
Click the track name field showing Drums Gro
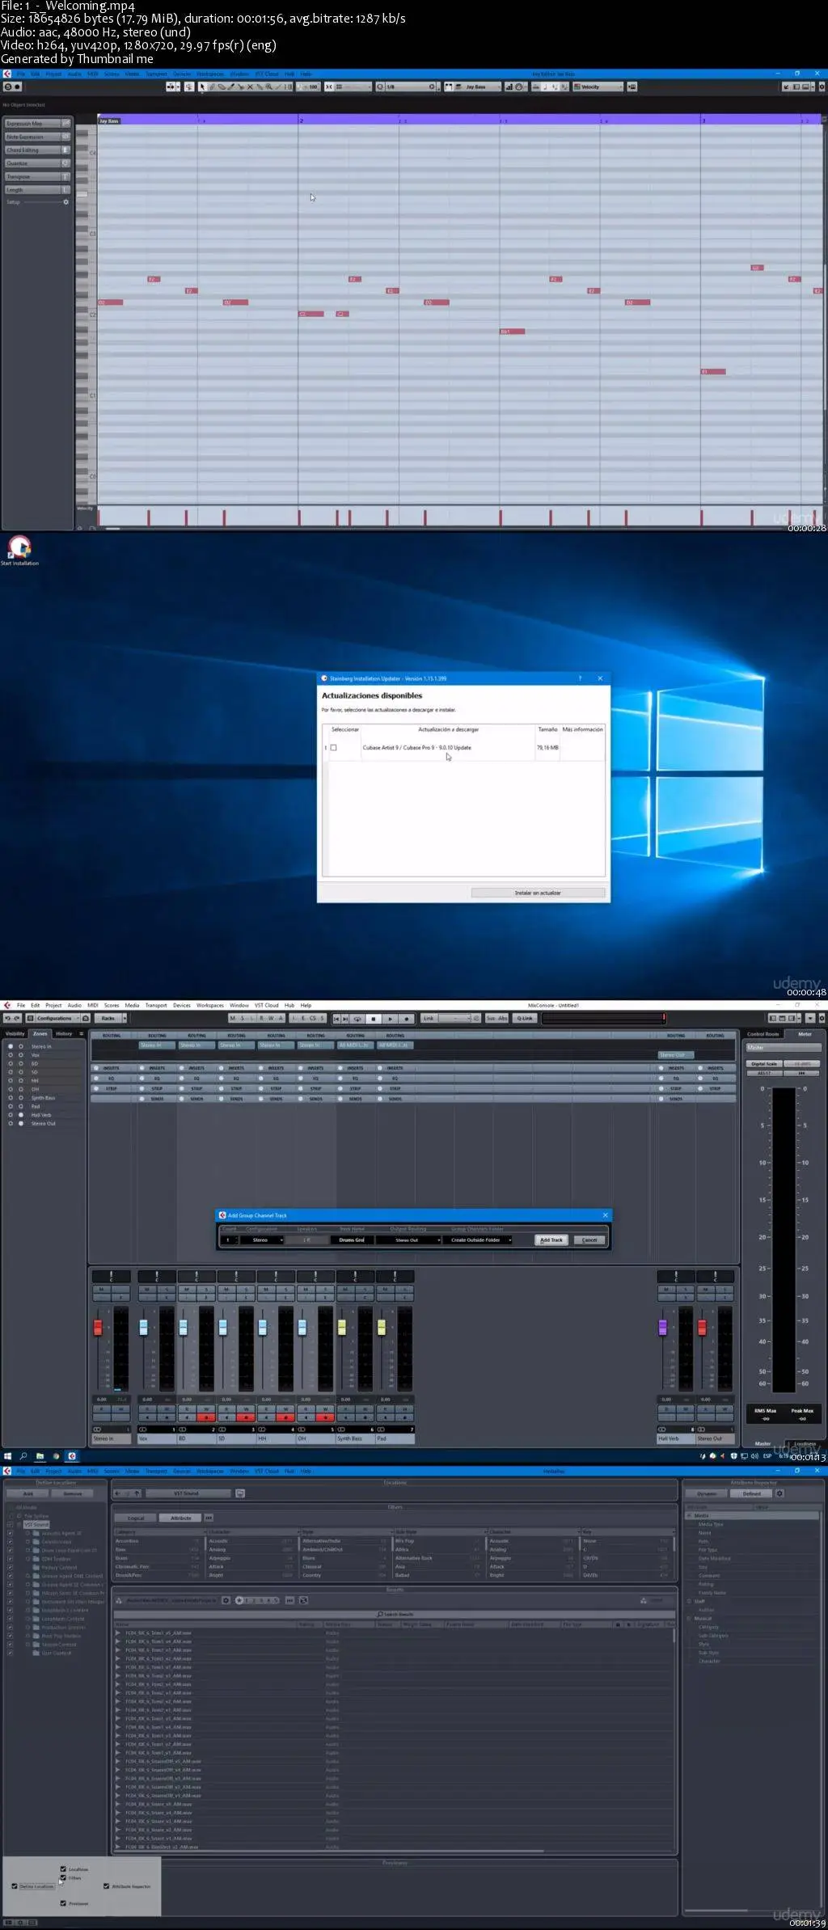pyautogui.click(x=353, y=1240)
